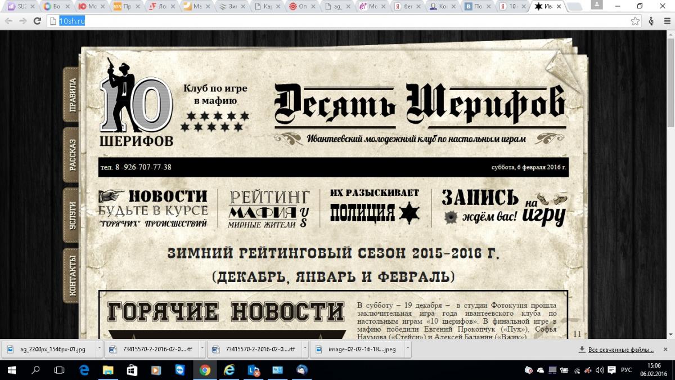This screenshot has height=380, width=675.
Task: Click the address bar showing 10sh.ru
Action: point(337,21)
